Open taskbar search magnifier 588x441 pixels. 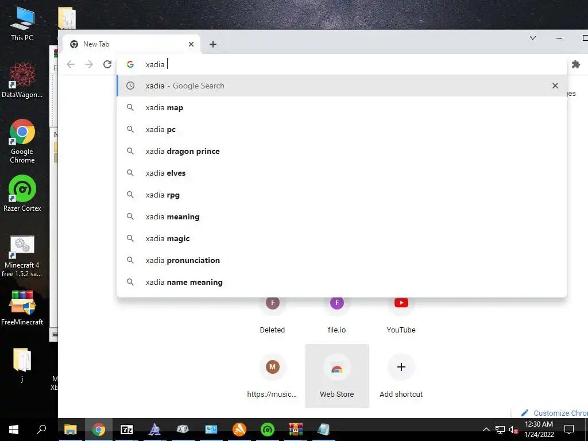pos(41,430)
